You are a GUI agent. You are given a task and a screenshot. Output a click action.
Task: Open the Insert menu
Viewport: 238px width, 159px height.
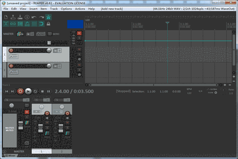click(33, 9)
